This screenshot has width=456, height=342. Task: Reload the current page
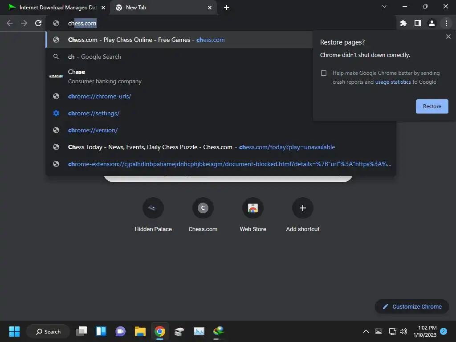[x=38, y=23]
